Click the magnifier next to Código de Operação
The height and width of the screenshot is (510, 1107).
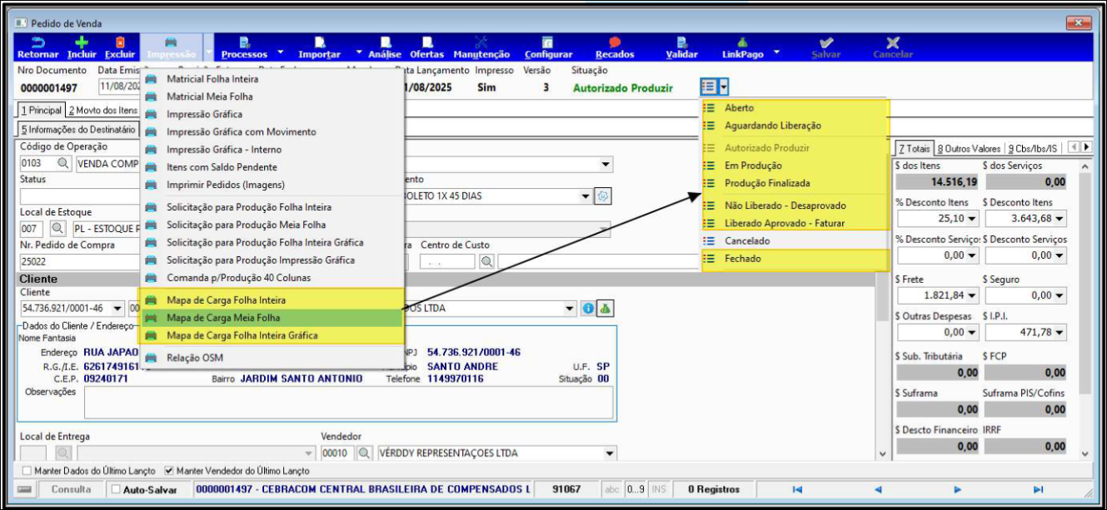tap(63, 164)
